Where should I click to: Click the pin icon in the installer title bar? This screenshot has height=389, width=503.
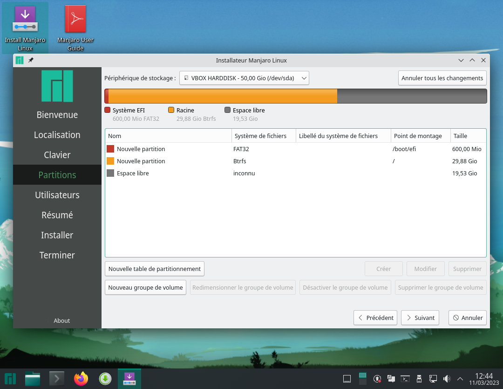coord(31,60)
